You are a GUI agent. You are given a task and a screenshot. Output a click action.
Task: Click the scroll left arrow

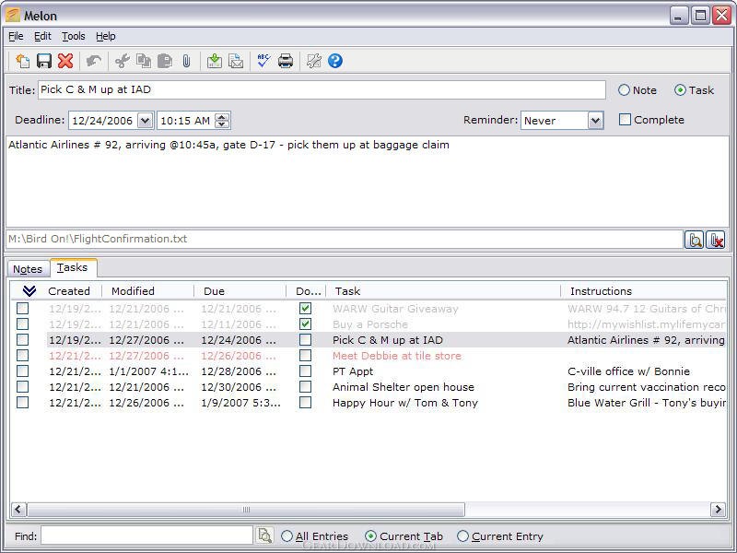tap(18, 510)
